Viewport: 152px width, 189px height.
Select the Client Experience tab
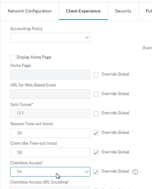pos(83,11)
